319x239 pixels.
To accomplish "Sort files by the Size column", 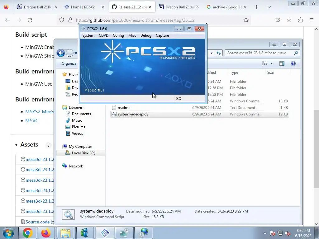I will click(x=278, y=72).
